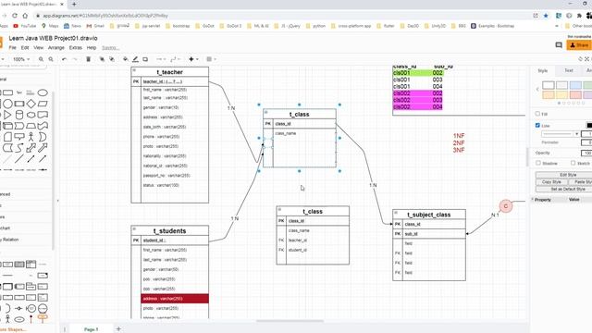Select the triangle shape in the palette
592x333 pixels.
[x=7, y=115]
